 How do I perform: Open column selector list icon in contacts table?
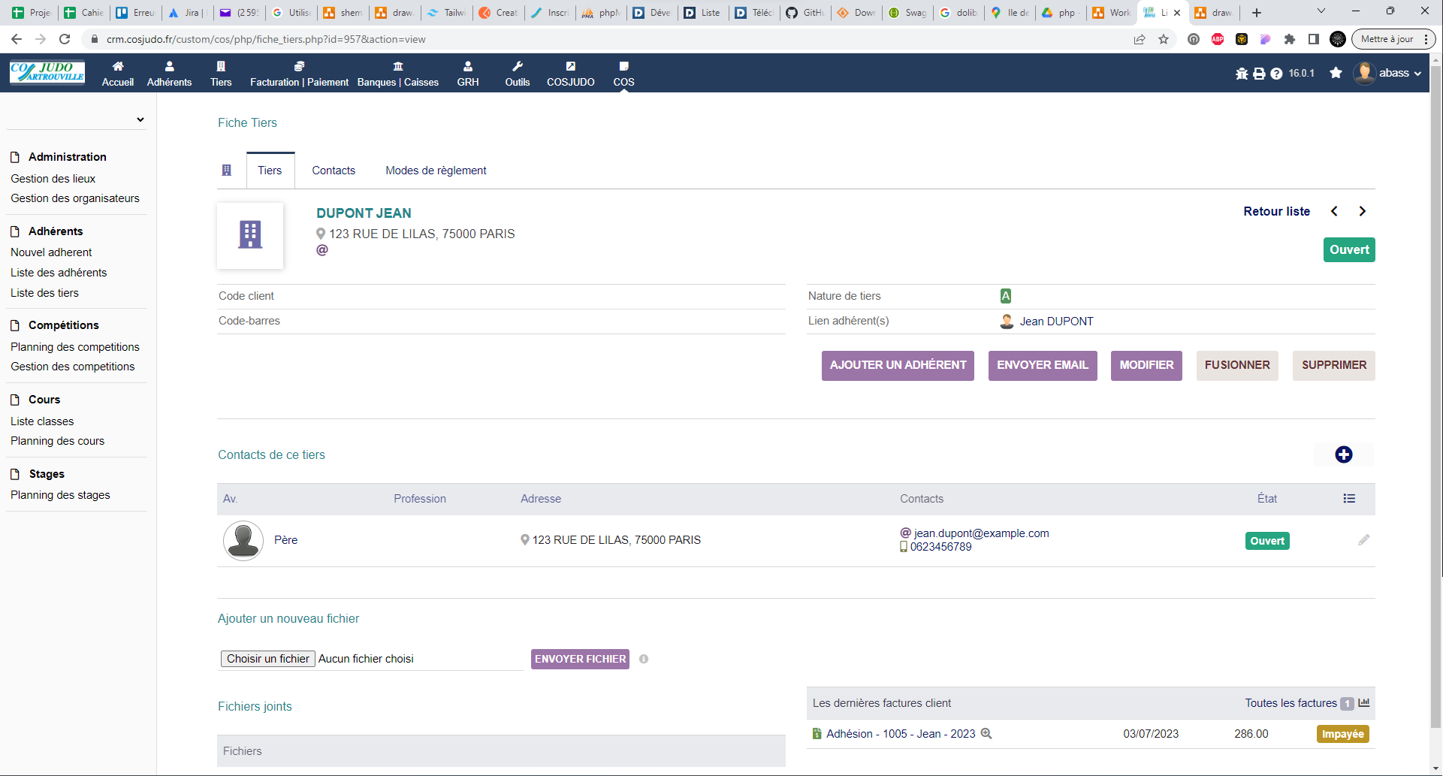pyautogui.click(x=1349, y=499)
